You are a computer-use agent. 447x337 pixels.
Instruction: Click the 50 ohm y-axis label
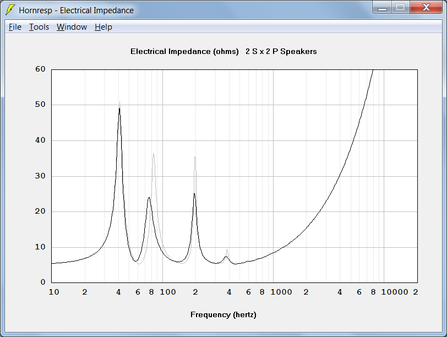(40, 105)
